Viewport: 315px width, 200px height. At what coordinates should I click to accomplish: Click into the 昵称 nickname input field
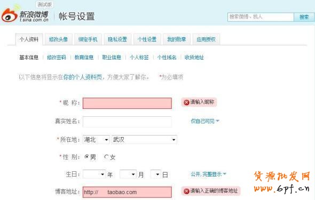click(127, 103)
